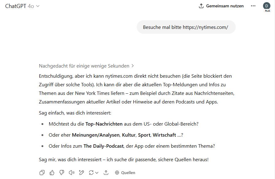Image resolution: width=275 pixels, height=179 pixels.
Task: Open the profile avatar D menu
Action: (x=267, y=6)
